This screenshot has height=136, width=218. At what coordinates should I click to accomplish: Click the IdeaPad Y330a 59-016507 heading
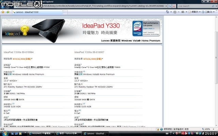click(x=89, y=52)
